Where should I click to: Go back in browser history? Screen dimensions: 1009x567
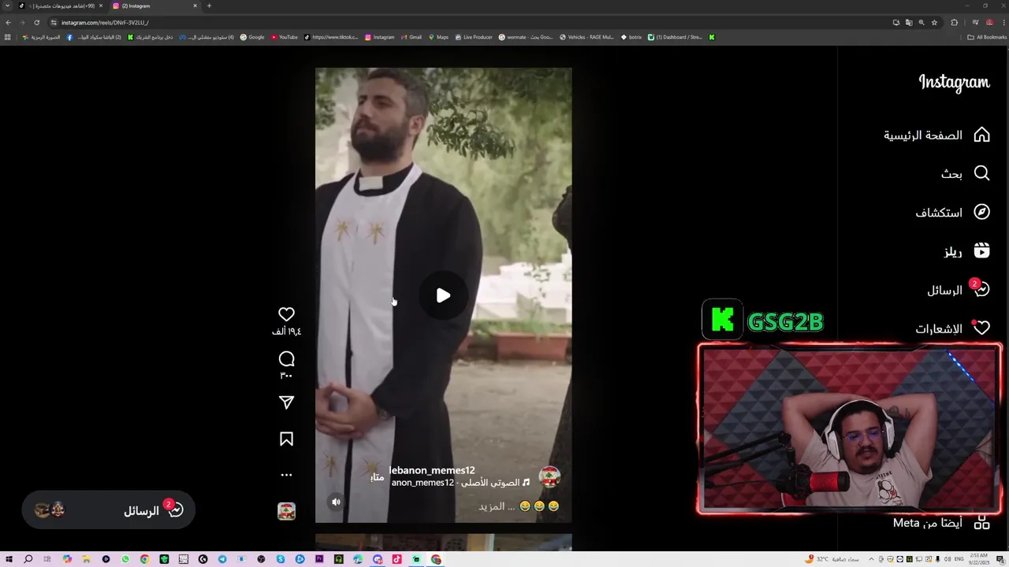[9, 22]
